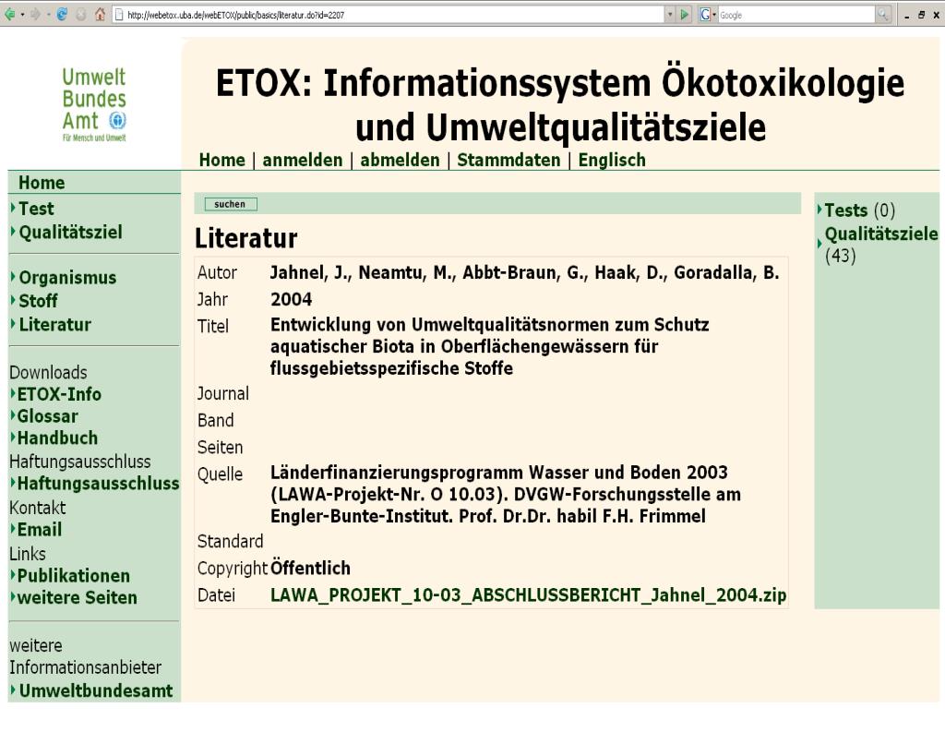Click the arrow bullet before Qualitätsziele
The width and height of the screenshot is (945, 756).
819,244
